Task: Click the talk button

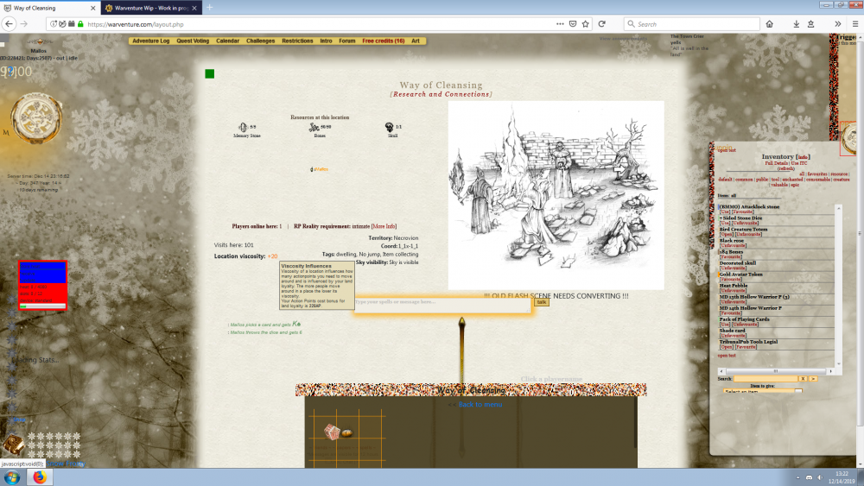Action: click(x=541, y=301)
